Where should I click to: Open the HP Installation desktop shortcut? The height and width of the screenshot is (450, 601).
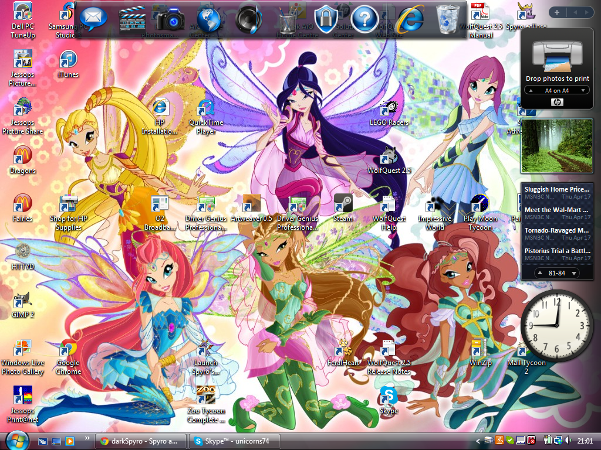point(160,117)
